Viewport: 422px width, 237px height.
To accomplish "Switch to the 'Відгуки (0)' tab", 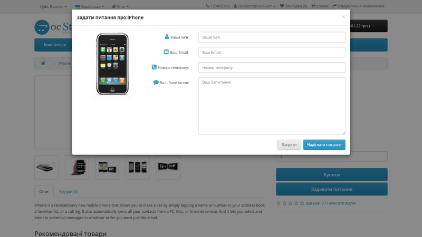I will pos(69,192).
